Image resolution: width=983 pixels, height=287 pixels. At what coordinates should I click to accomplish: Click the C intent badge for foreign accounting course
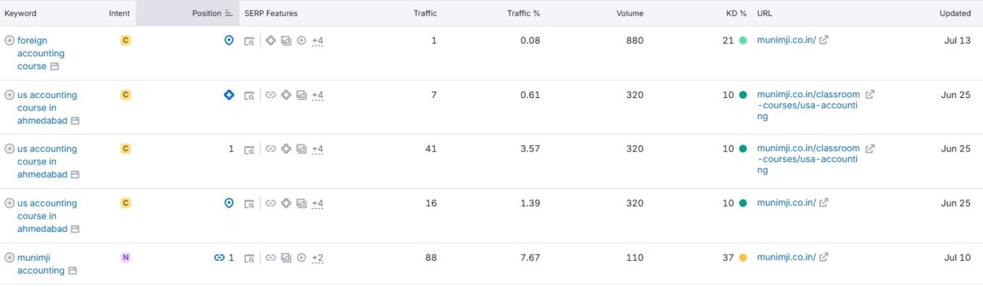coord(126,41)
